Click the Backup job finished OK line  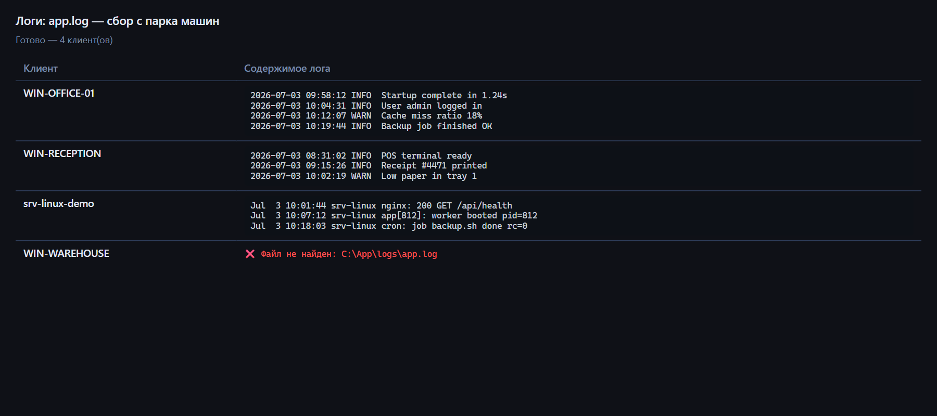click(371, 126)
